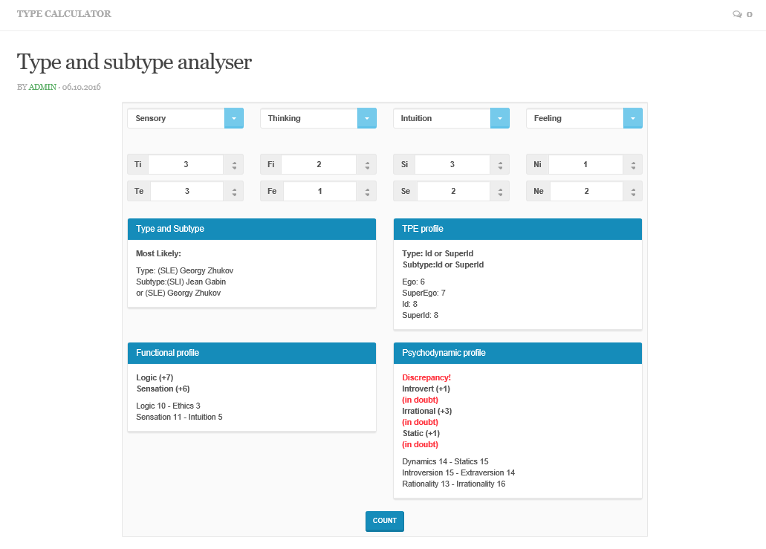Click the Psychodynamic profile panel header
766x549 pixels.
[x=517, y=353]
